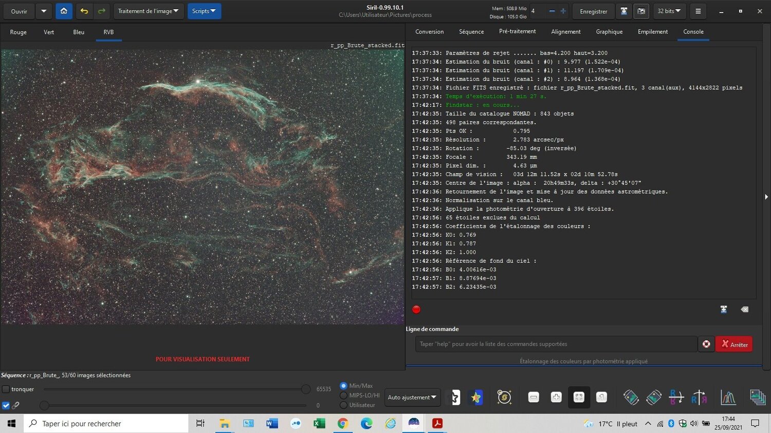Choose the Utilisateur radio button

(x=343, y=405)
